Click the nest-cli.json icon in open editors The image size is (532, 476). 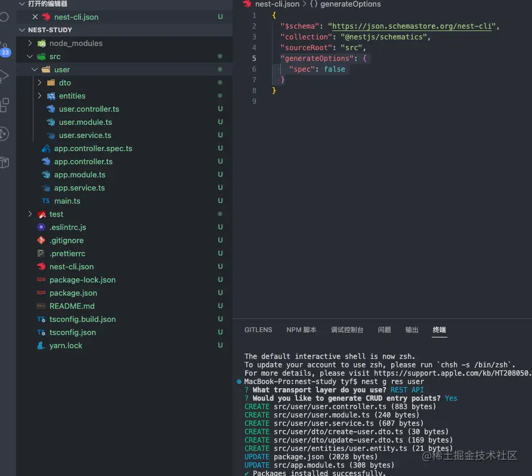[x=46, y=17]
